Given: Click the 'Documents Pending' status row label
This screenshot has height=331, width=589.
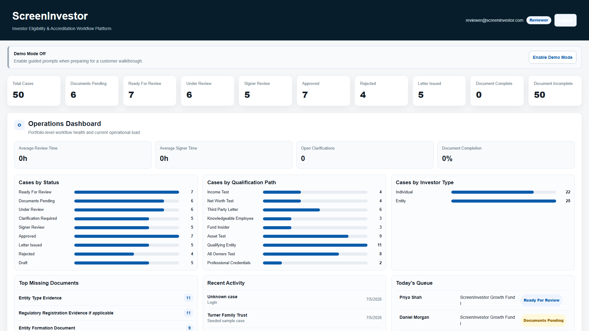Looking at the screenshot, I should [x=37, y=201].
